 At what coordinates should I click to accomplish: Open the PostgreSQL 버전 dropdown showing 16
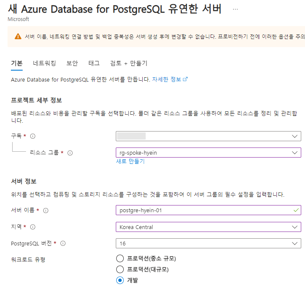point(209,243)
